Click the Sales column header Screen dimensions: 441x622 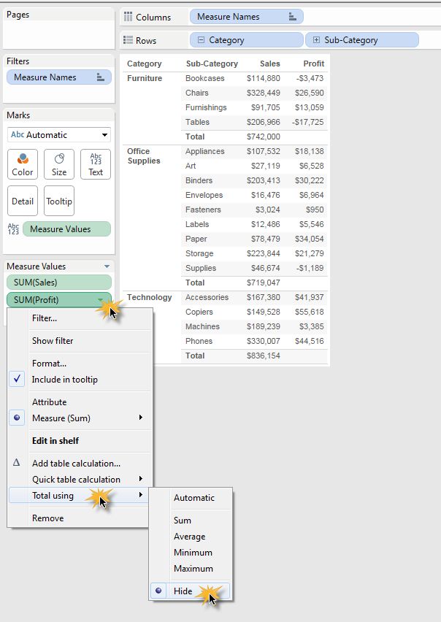pos(270,64)
